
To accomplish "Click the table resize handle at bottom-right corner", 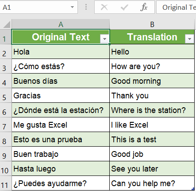I will [x=193, y=189].
